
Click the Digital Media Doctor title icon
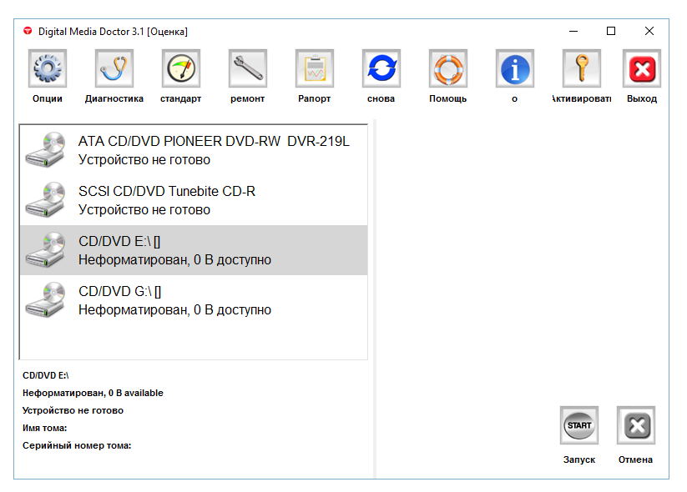tap(28, 31)
